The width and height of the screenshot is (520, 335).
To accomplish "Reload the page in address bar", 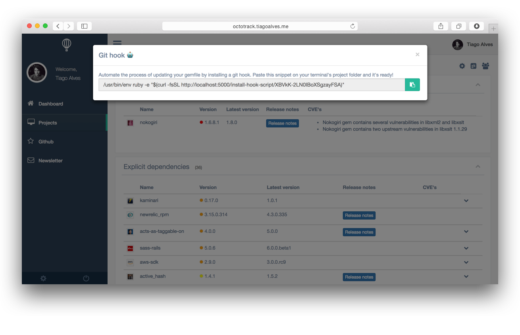I will coord(352,26).
